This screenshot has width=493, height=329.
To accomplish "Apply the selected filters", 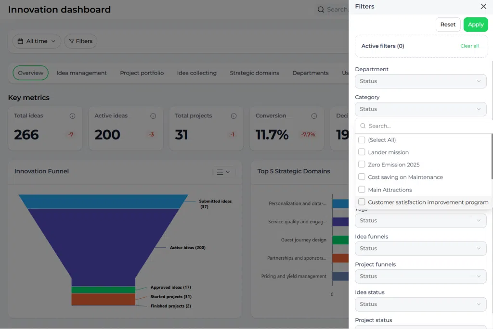I will (x=475, y=25).
